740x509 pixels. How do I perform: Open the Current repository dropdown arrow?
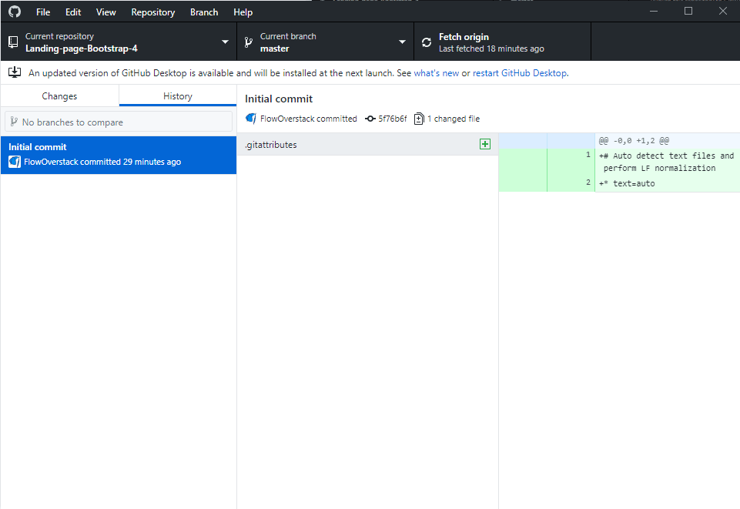[x=225, y=42]
